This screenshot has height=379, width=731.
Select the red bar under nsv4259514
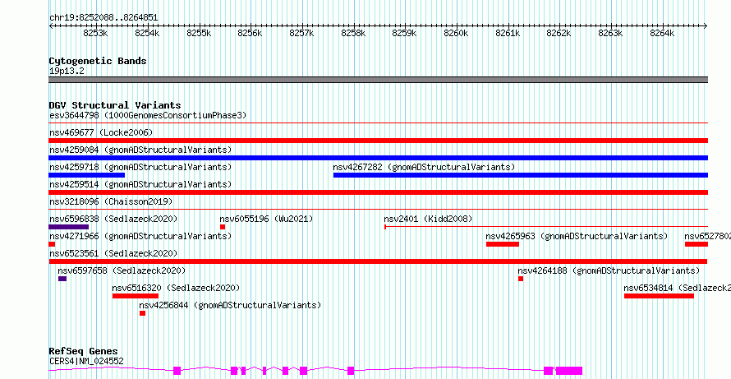point(378,192)
